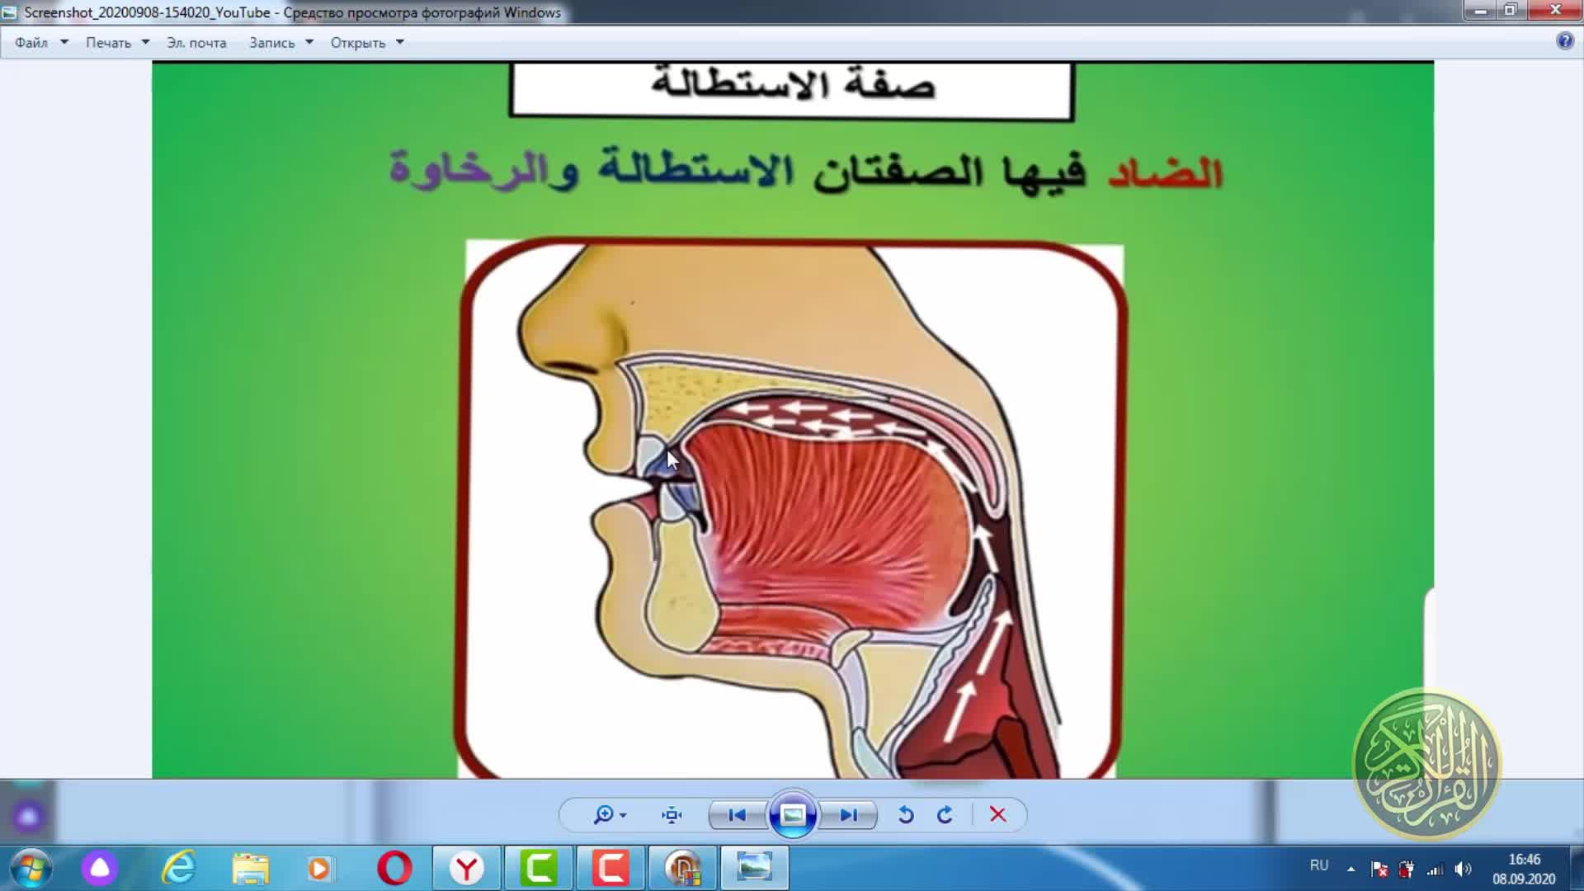This screenshot has height=891, width=1584.
Task: Expand the zoom dropdown arrow
Action: pos(623,815)
